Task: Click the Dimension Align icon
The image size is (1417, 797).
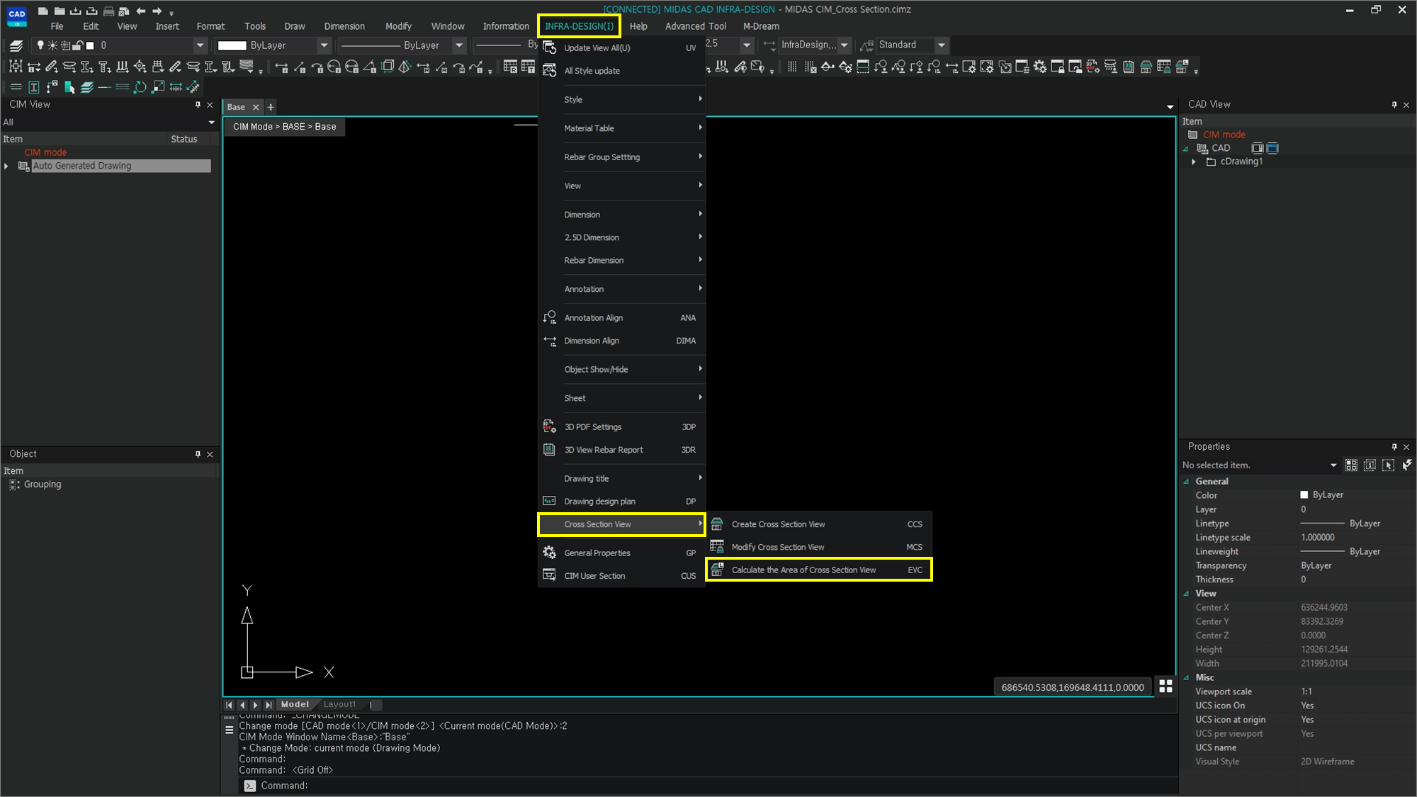Action: pyautogui.click(x=549, y=341)
